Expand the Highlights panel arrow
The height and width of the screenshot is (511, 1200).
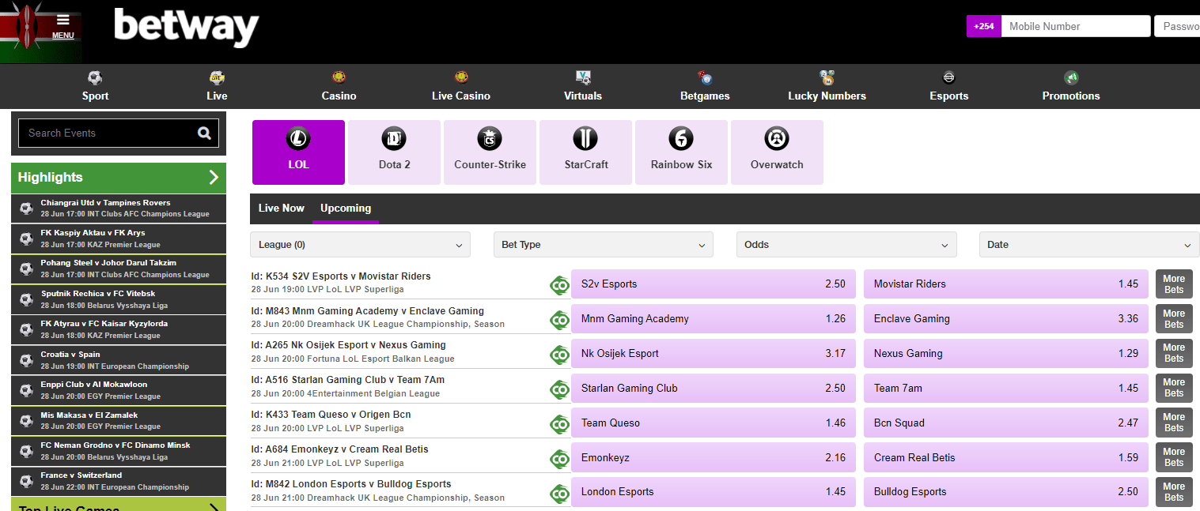[213, 177]
